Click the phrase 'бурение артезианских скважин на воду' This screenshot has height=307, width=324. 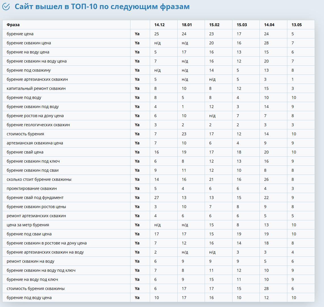pos(45,252)
